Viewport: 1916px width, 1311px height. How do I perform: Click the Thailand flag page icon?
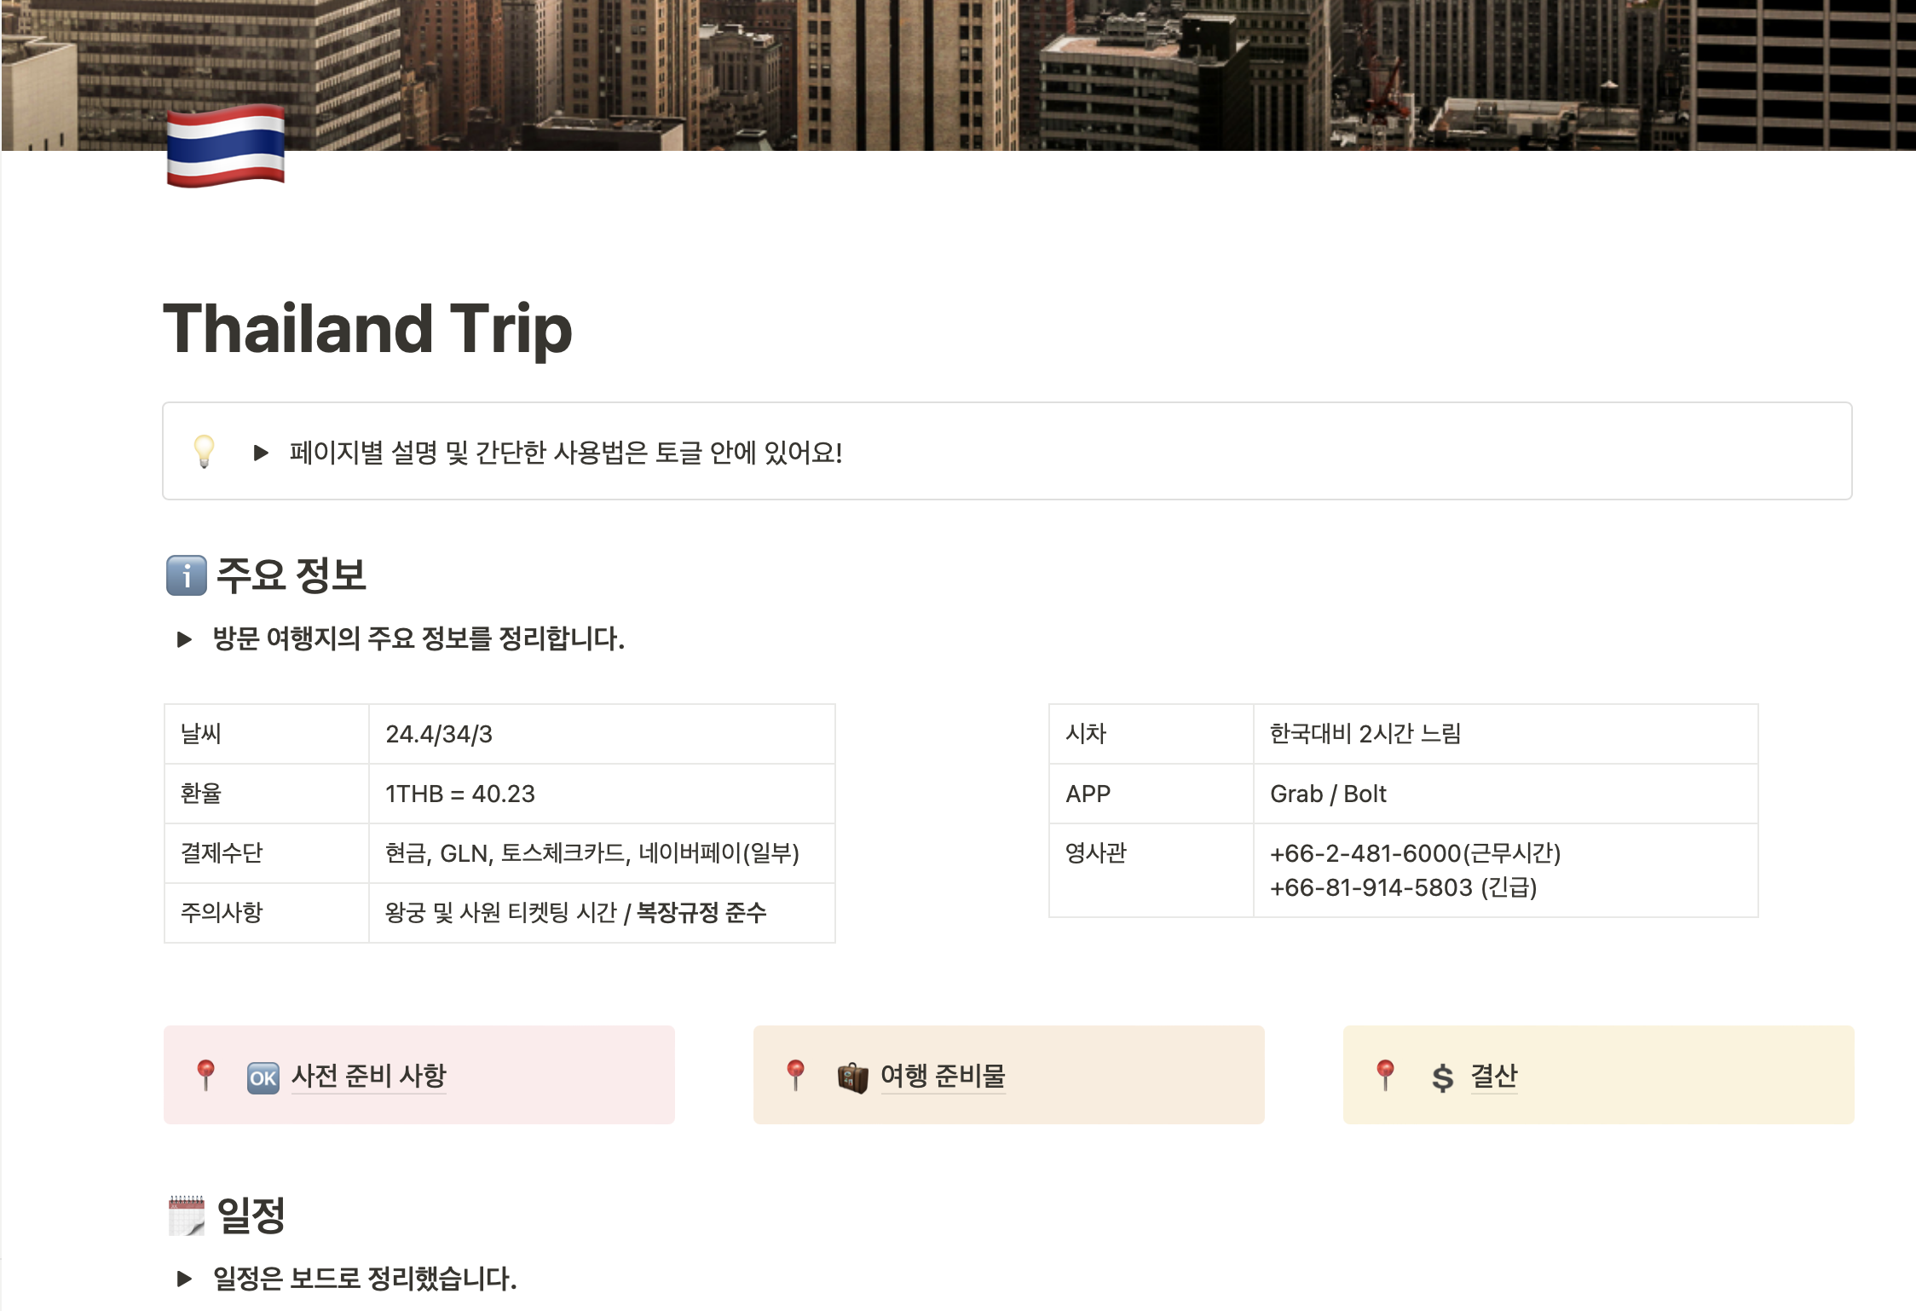pos(225,146)
